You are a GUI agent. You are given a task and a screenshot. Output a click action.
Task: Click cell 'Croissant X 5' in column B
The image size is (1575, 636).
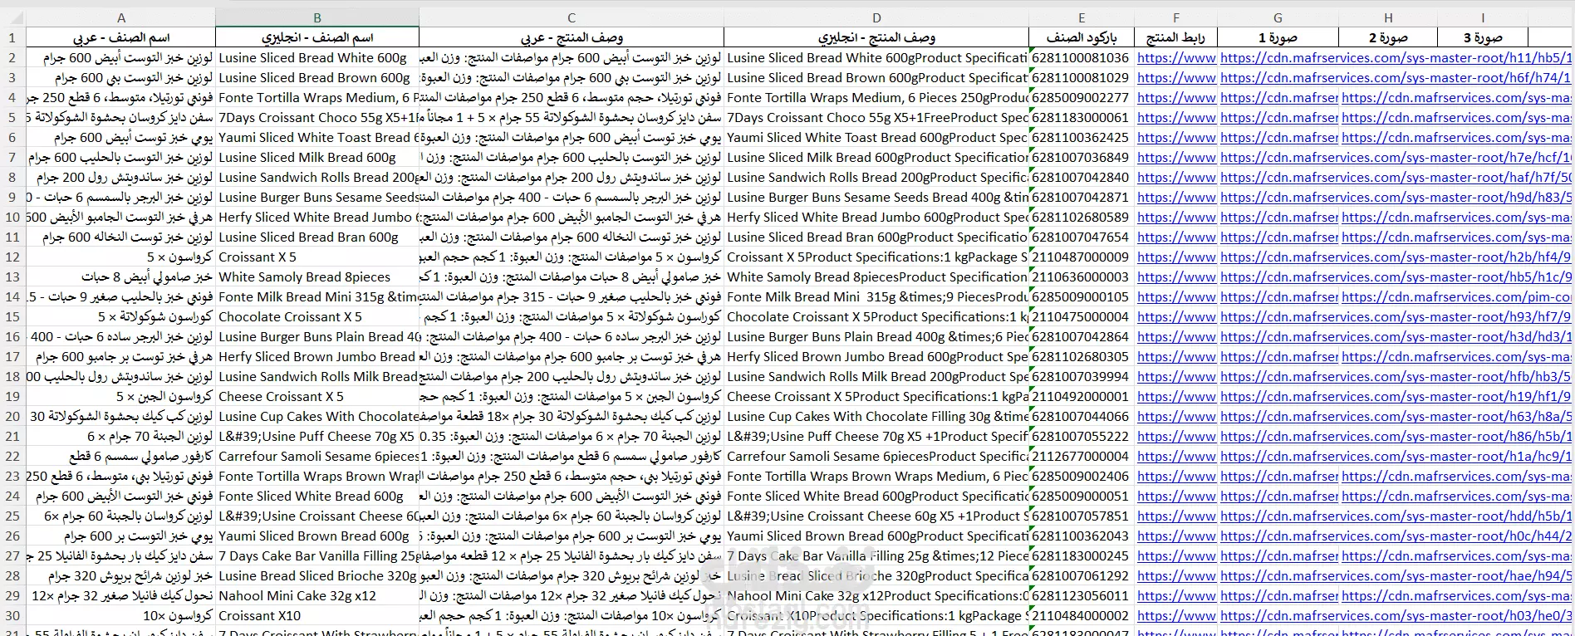click(317, 257)
